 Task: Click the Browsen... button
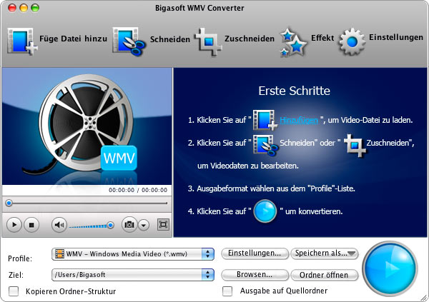(255, 275)
